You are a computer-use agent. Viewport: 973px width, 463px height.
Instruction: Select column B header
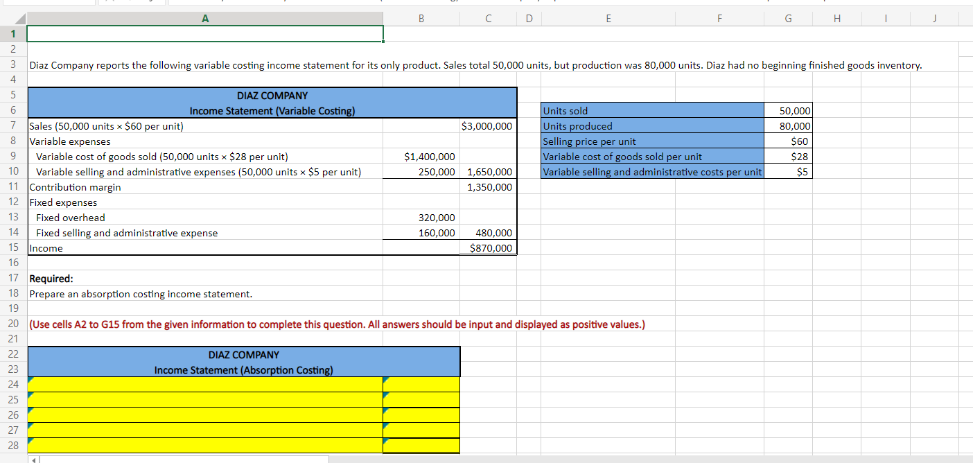click(421, 19)
